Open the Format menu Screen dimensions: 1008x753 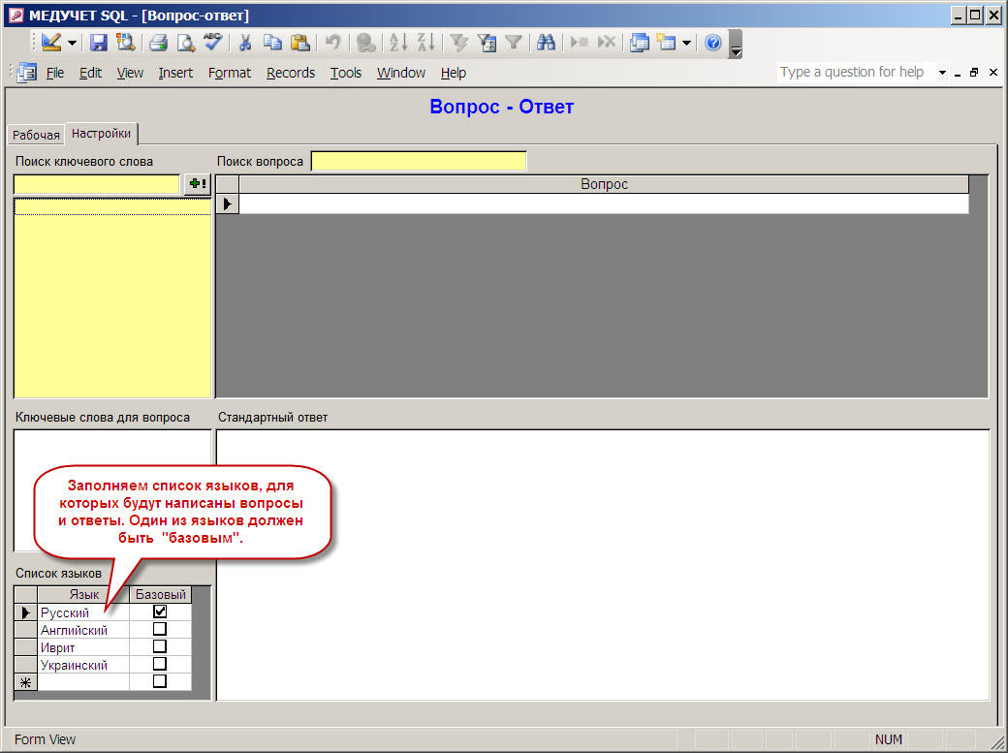tap(230, 73)
